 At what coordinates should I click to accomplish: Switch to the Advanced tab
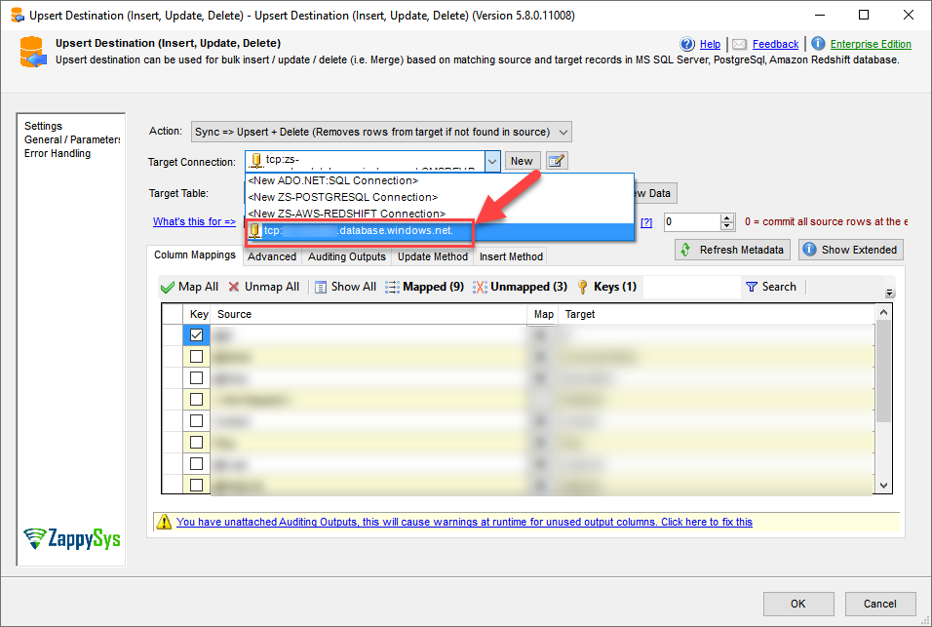(272, 256)
